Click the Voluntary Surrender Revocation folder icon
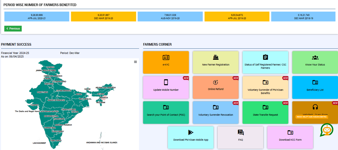The height and width of the screenshot is (150, 338). [x=216, y=107]
